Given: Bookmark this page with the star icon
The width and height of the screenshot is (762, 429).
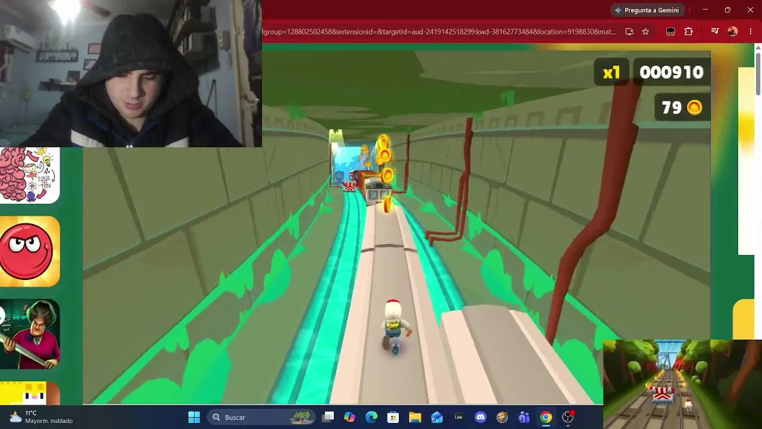Looking at the screenshot, I should (x=645, y=32).
